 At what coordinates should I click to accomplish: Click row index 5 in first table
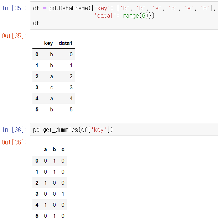(x=37, y=110)
